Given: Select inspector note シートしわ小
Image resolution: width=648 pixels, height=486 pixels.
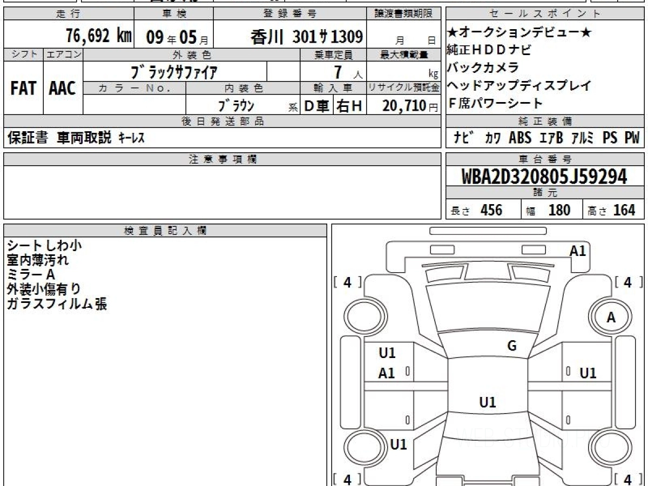Looking at the screenshot, I should pyautogui.click(x=44, y=246).
